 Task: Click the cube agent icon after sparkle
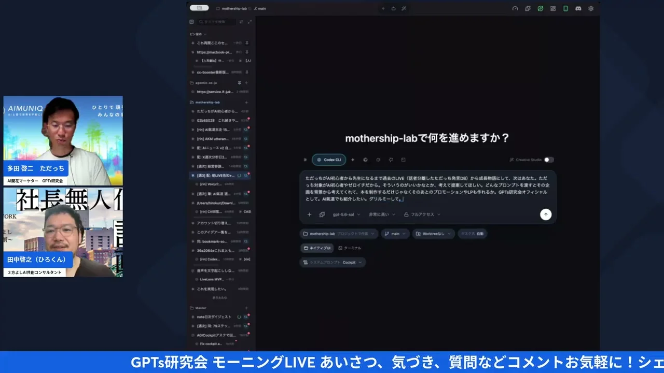pyautogui.click(x=365, y=160)
